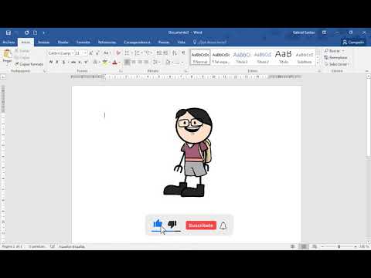Select the Subtítulo style
Image resolution: width=371 pixels, height=278 pixels.
[305, 57]
